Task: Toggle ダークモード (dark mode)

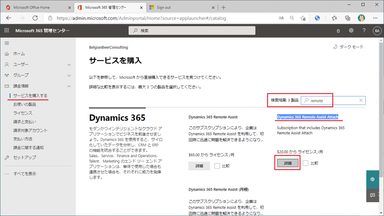Action: click(x=348, y=47)
